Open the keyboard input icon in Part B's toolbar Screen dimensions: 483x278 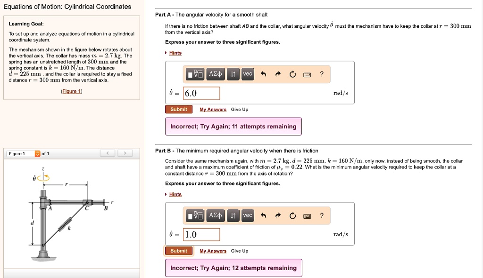tap(307, 215)
